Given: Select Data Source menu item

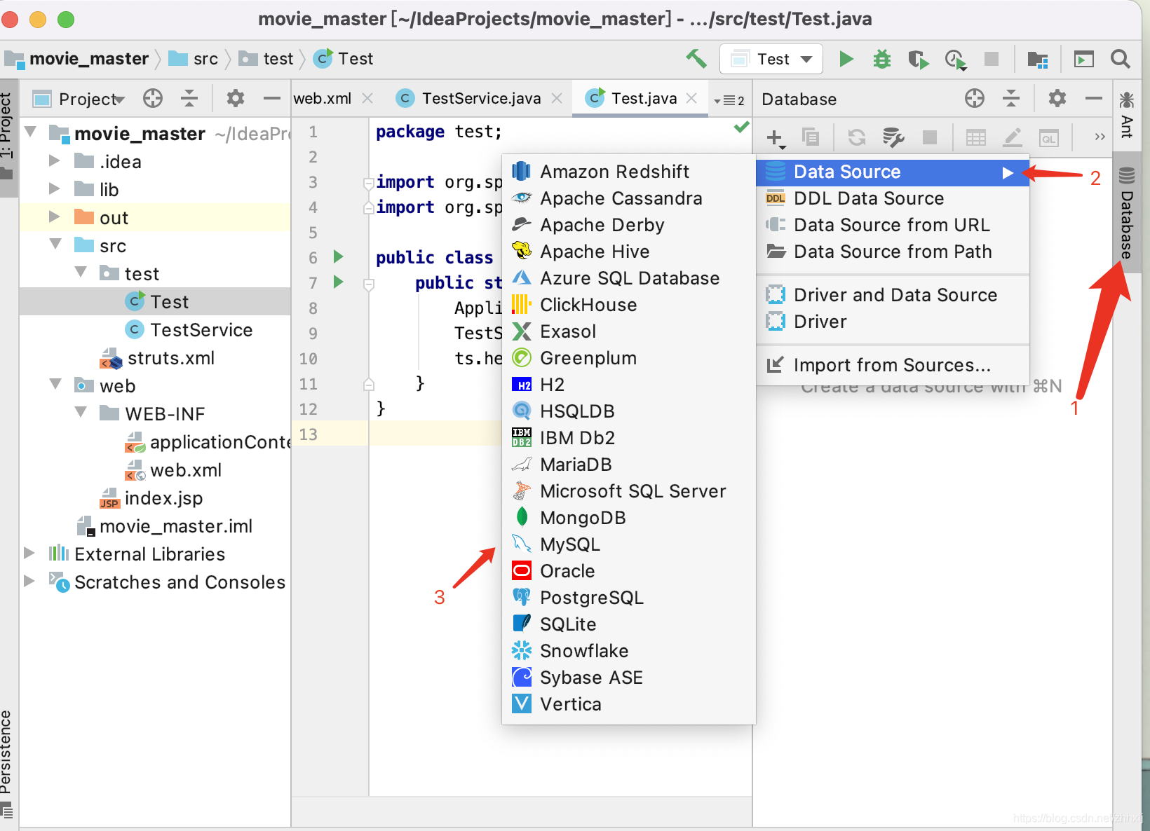Looking at the screenshot, I should point(893,172).
